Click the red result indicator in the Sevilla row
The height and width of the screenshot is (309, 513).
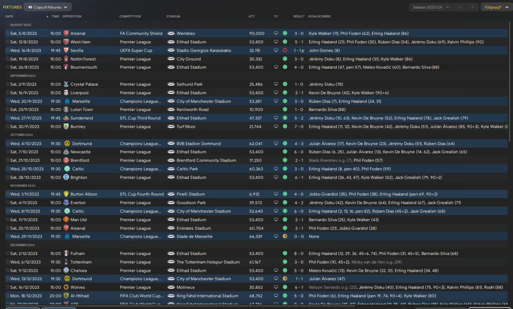coord(285,50)
